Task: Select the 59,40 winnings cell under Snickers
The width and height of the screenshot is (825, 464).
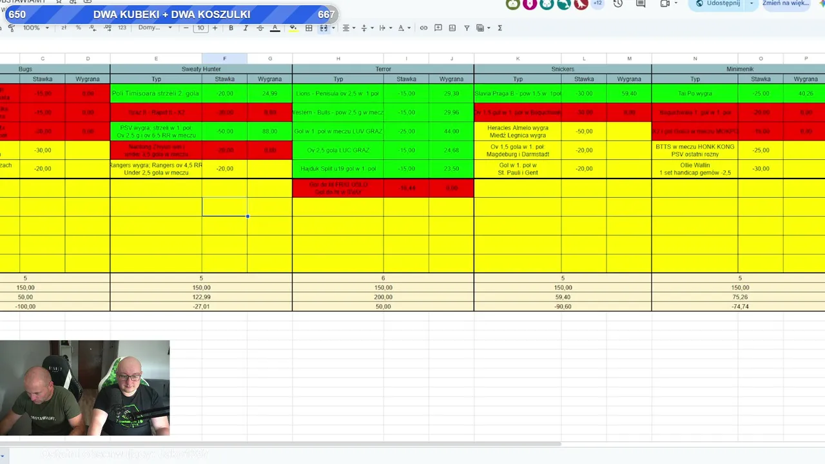Action: pos(629,93)
